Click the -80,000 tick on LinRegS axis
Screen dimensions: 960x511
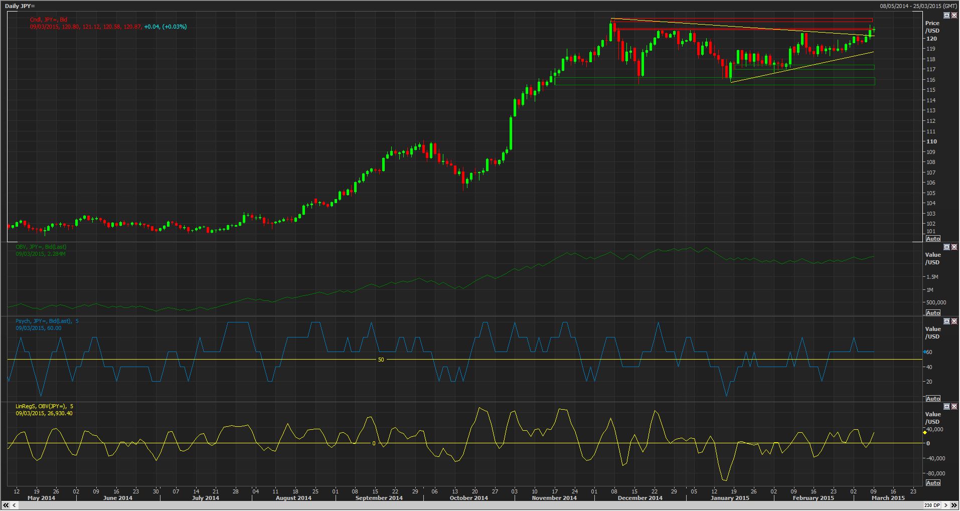[936, 473]
